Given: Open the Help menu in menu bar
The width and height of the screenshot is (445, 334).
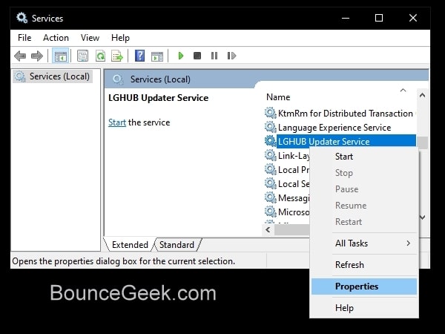Looking at the screenshot, I should tap(120, 38).
